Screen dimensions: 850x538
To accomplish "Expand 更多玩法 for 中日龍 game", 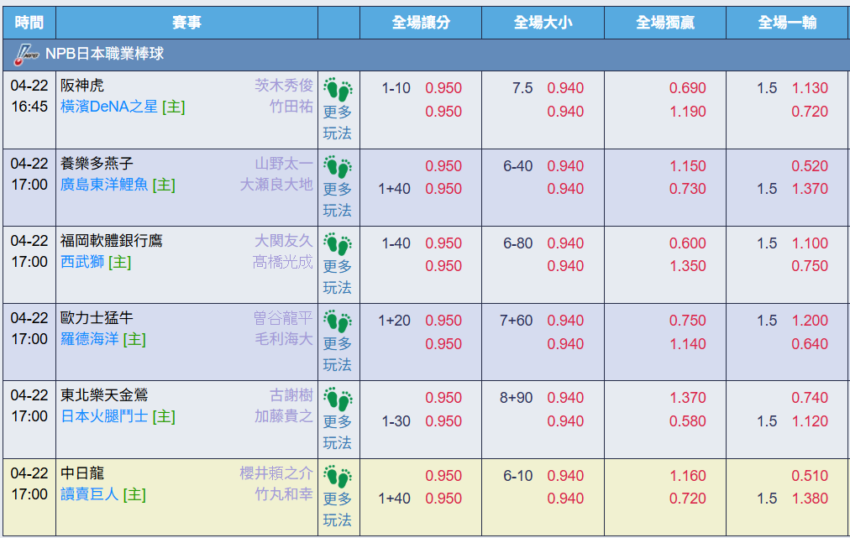I will (338, 509).
